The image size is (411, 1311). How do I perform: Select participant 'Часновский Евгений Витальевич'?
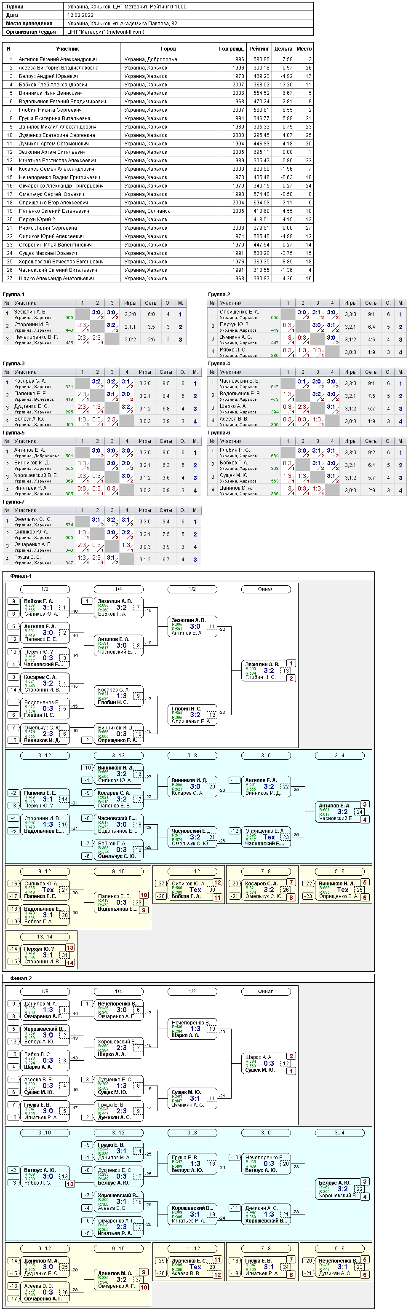[57, 270]
